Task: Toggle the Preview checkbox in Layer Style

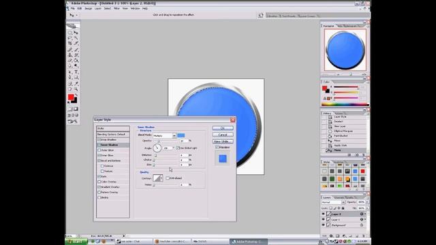Action: click(217, 147)
